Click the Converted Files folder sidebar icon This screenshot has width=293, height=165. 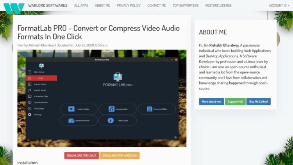coord(30,96)
